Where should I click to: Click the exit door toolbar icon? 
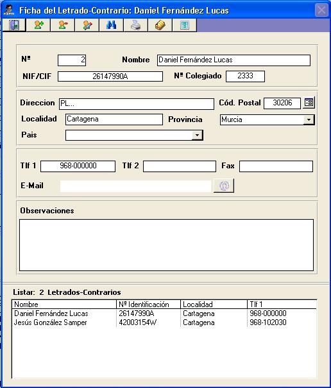(14, 25)
